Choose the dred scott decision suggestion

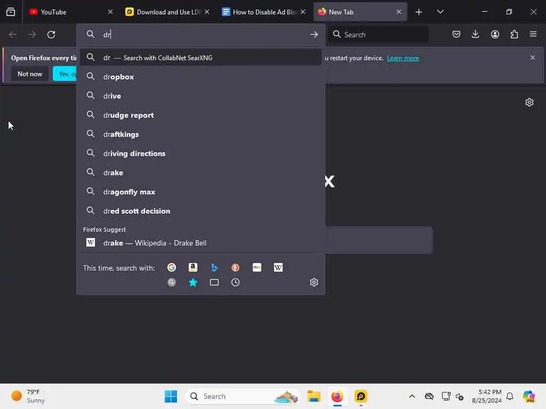(x=200, y=211)
